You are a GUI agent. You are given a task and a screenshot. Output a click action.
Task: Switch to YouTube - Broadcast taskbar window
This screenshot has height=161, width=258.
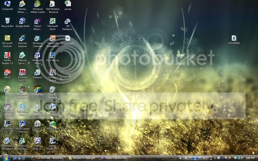[x=50, y=158]
